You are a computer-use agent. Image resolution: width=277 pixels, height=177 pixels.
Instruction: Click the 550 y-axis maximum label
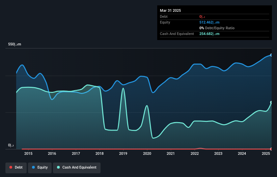(15, 44)
